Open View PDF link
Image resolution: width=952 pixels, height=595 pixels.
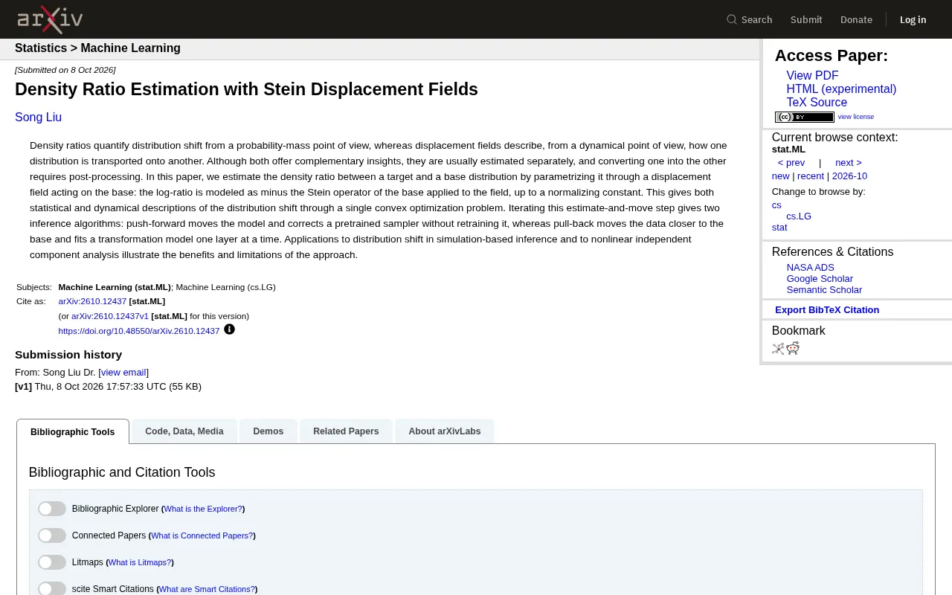(x=812, y=76)
